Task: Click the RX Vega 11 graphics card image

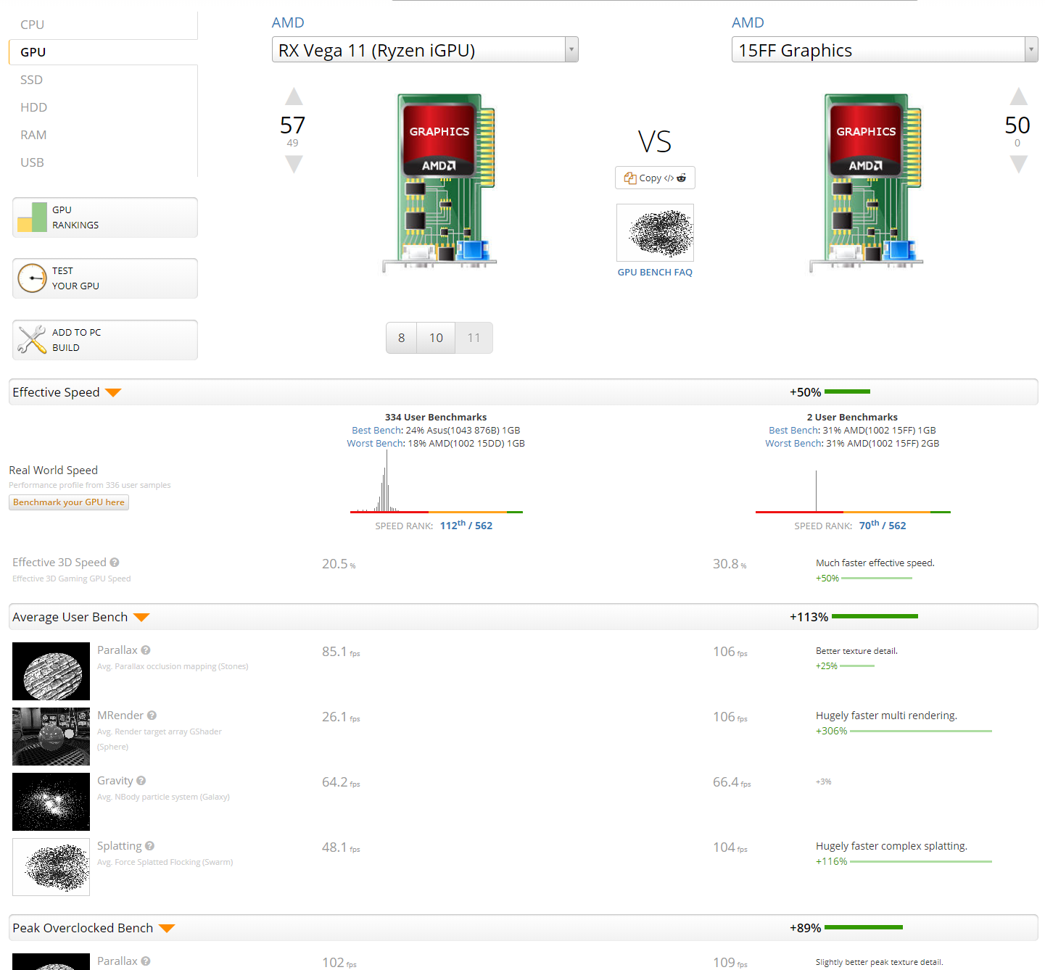Action: tap(439, 182)
